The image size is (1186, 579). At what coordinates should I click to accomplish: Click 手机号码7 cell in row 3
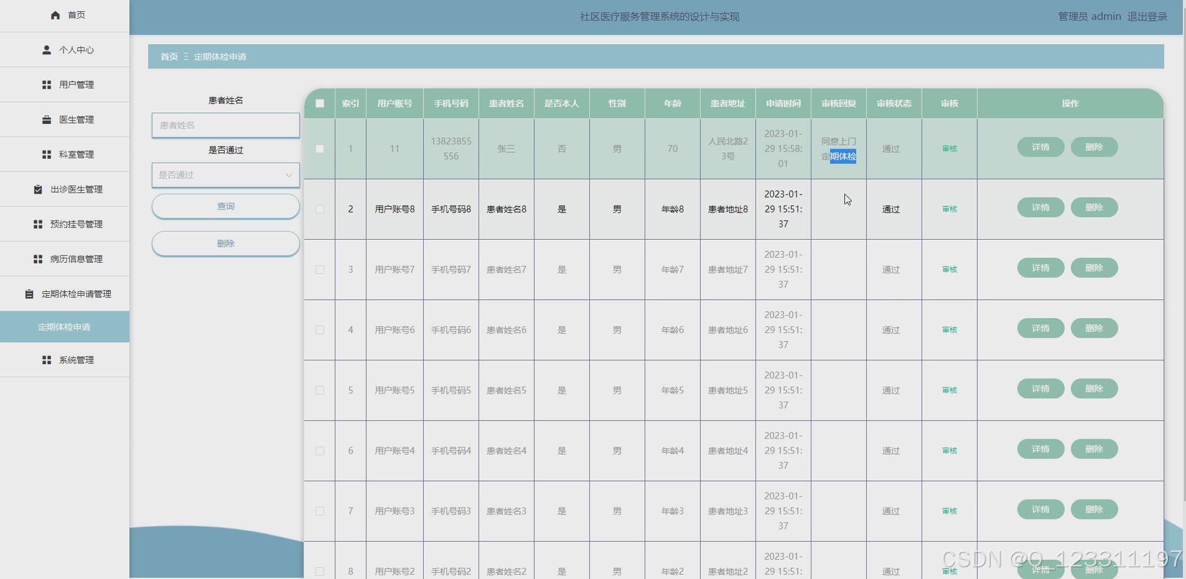coord(451,270)
